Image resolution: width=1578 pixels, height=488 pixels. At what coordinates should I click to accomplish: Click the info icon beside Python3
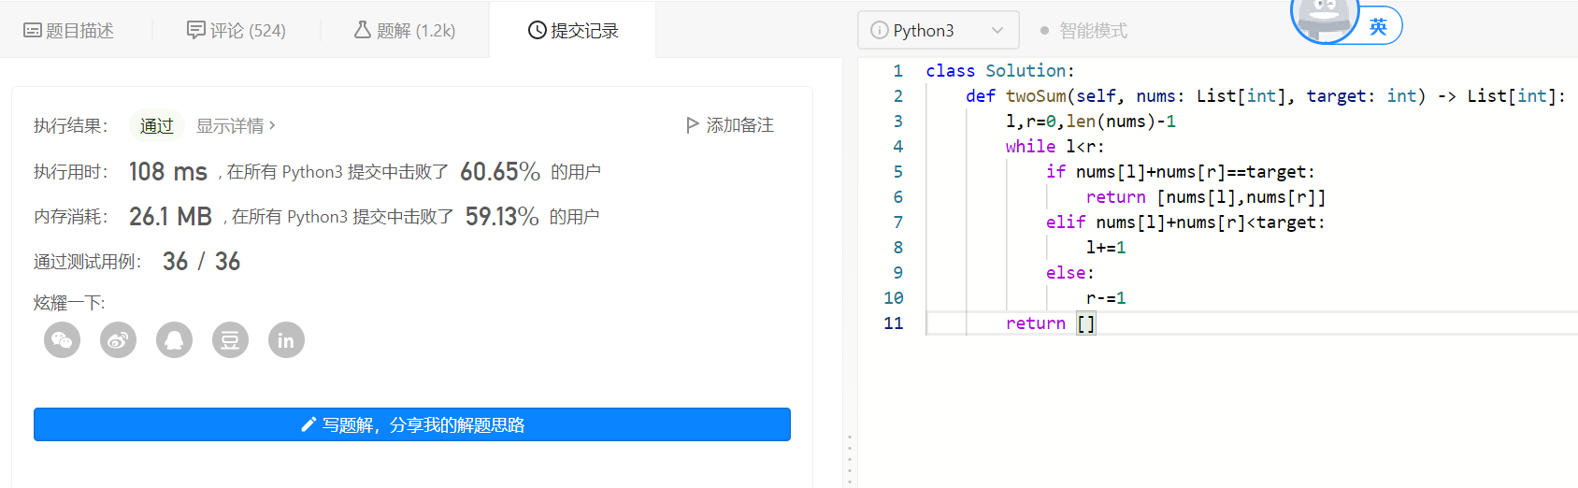[x=879, y=31]
